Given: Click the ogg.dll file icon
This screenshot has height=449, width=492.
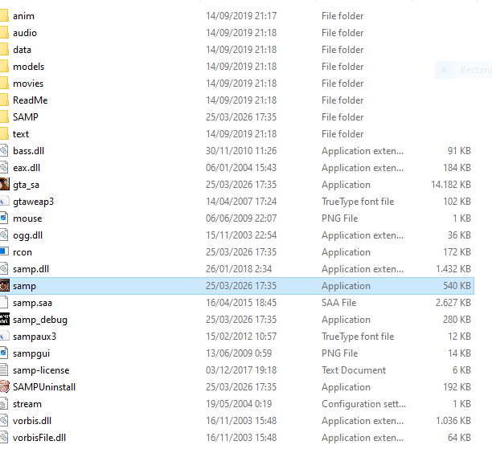Looking at the screenshot, I should click(x=4, y=235).
